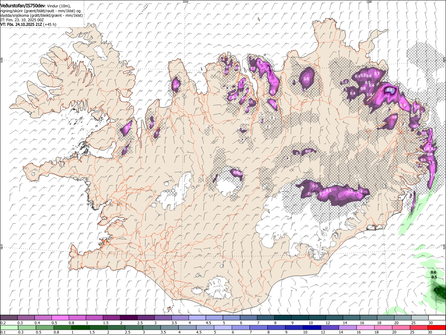
Task: Click the '20W' longitude label at top
Action: click(x=185, y=2)
